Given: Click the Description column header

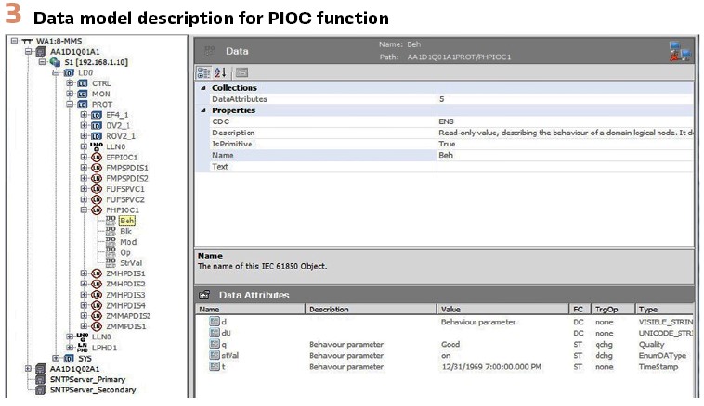Looking at the screenshot, I should 371,309.
